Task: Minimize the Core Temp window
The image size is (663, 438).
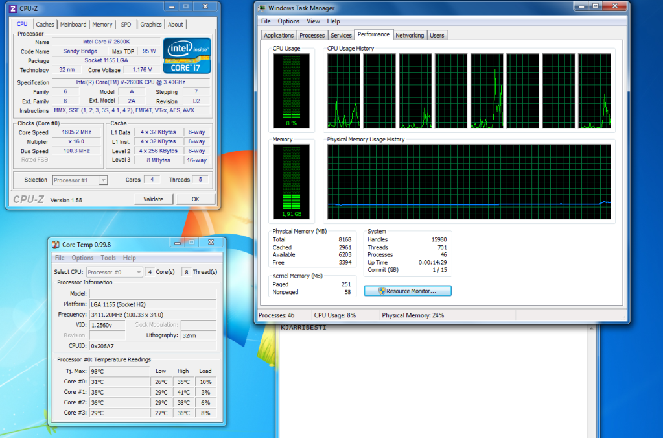Action: 175,243
